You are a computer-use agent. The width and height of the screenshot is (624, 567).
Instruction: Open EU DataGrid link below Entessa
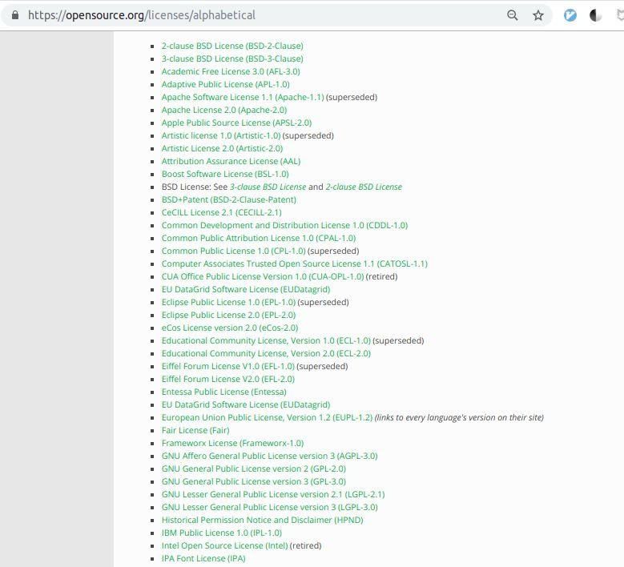coord(246,404)
